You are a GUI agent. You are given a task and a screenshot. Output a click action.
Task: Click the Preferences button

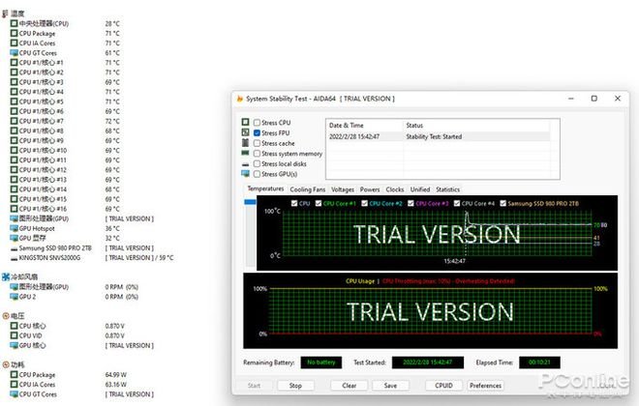485,386
